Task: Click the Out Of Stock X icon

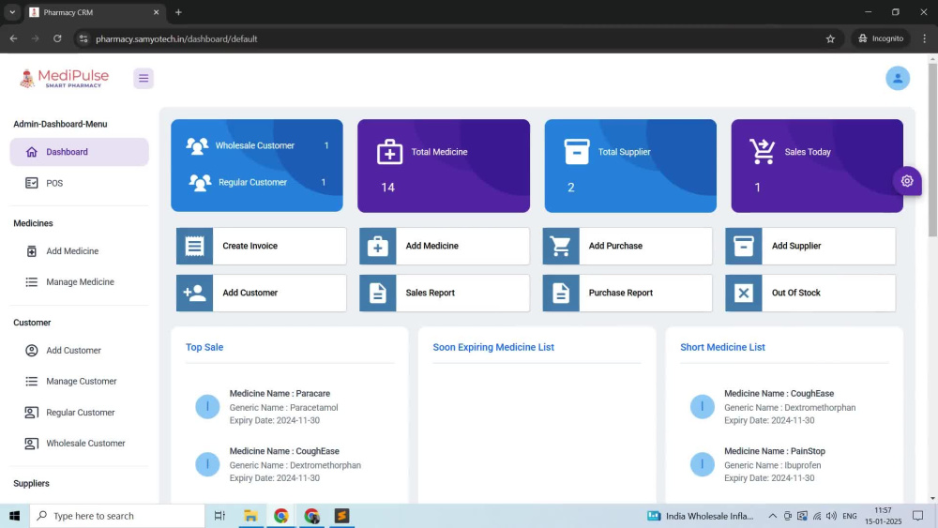Action: click(744, 293)
